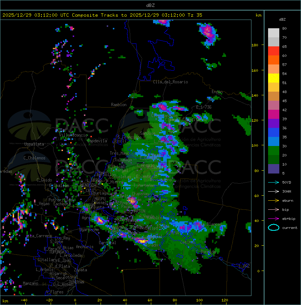Click the 'S_MARTIN' map label
This screenshot has height=305, width=301.
click(x=136, y=211)
